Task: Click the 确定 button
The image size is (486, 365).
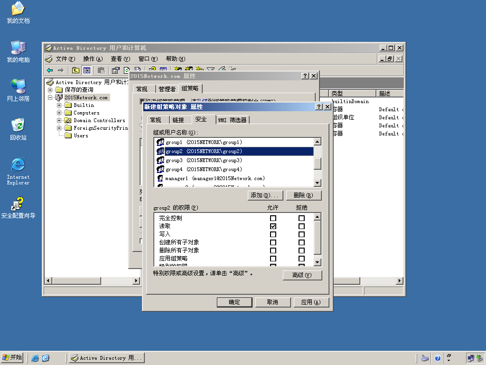Action: (x=234, y=302)
